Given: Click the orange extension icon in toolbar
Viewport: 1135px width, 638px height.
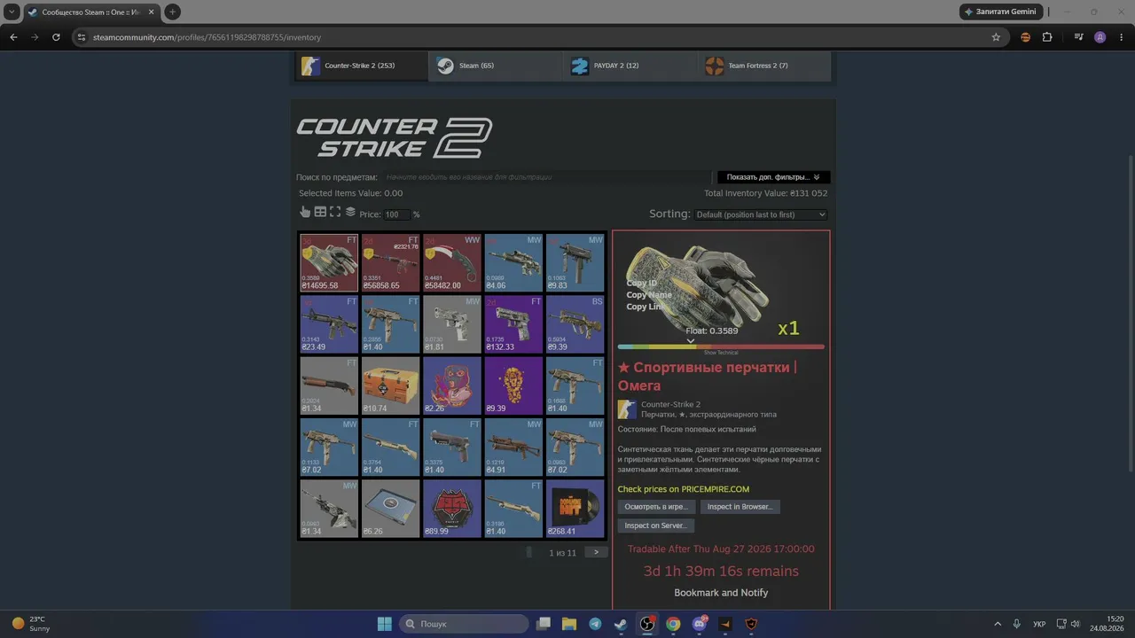Looking at the screenshot, I should pyautogui.click(x=1026, y=37).
